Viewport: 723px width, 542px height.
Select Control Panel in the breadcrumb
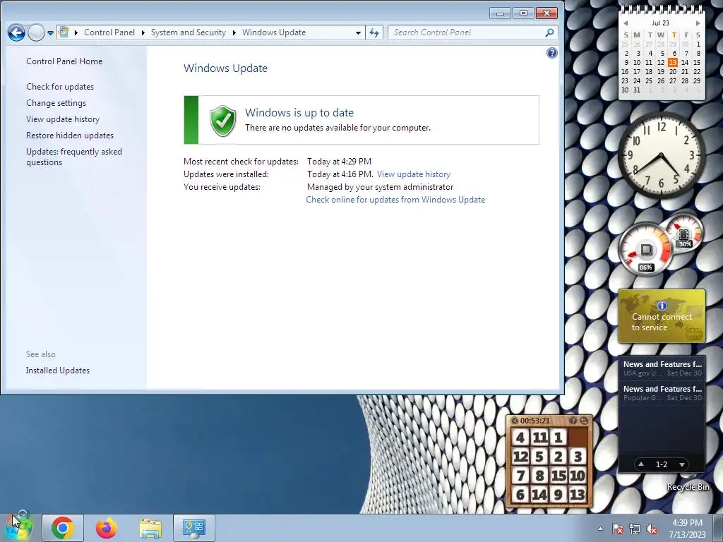109,32
